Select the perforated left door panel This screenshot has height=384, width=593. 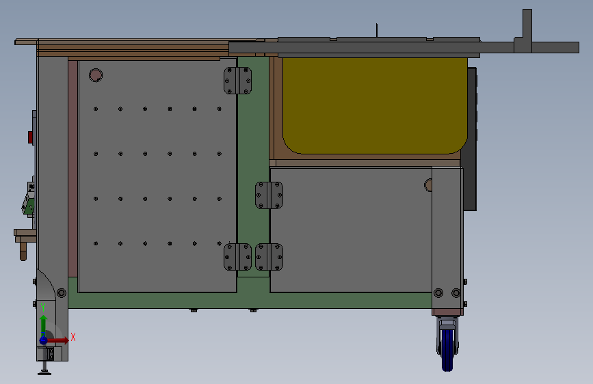tap(157, 175)
